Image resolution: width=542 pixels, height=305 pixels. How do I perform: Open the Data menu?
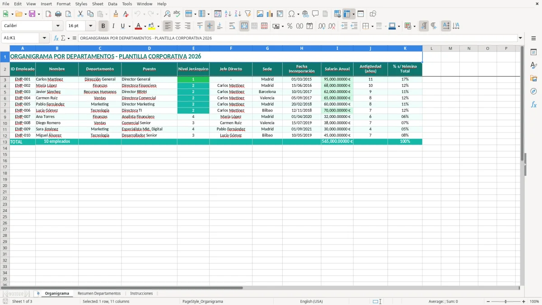[x=112, y=4]
